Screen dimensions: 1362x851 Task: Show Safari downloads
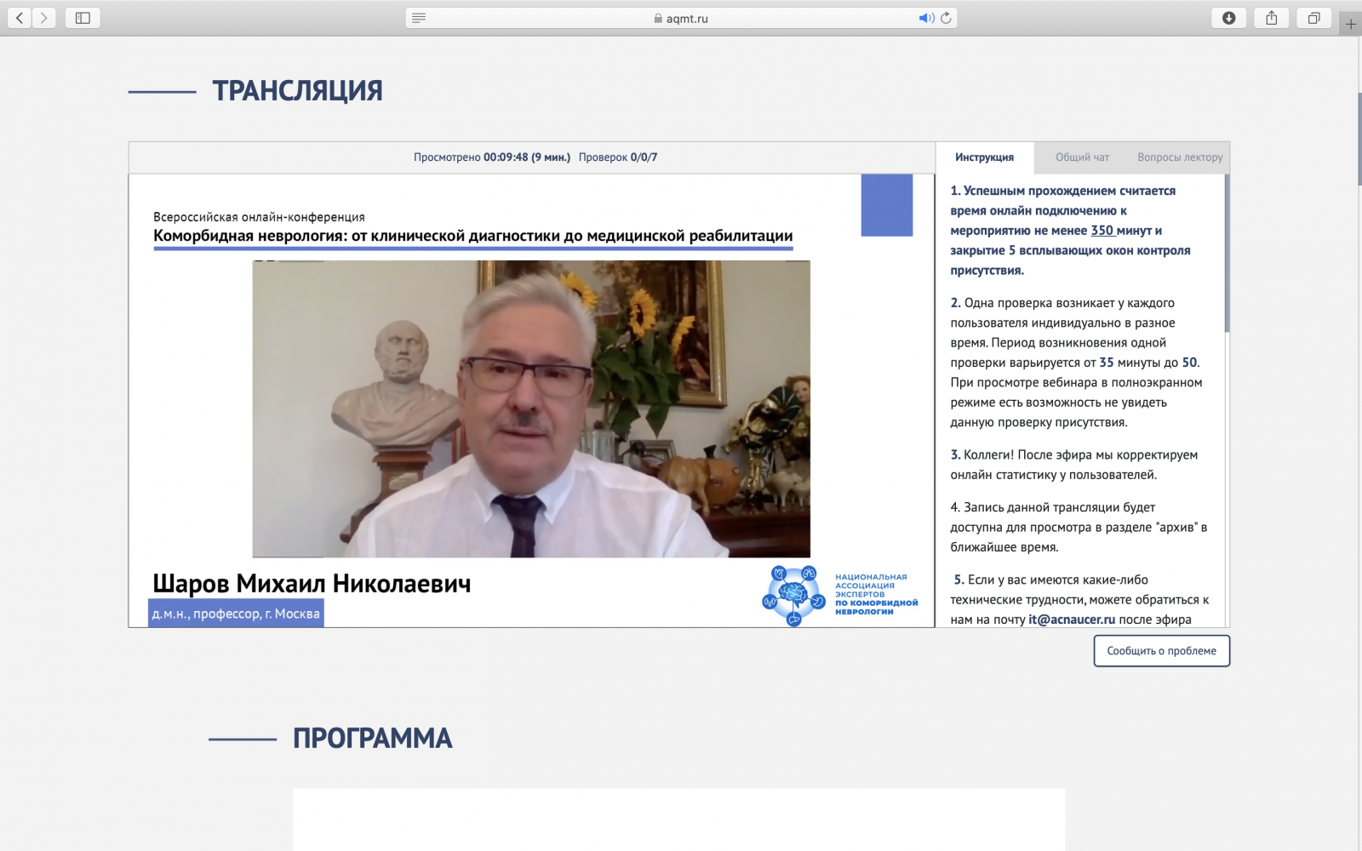[x=1228, y=18]
